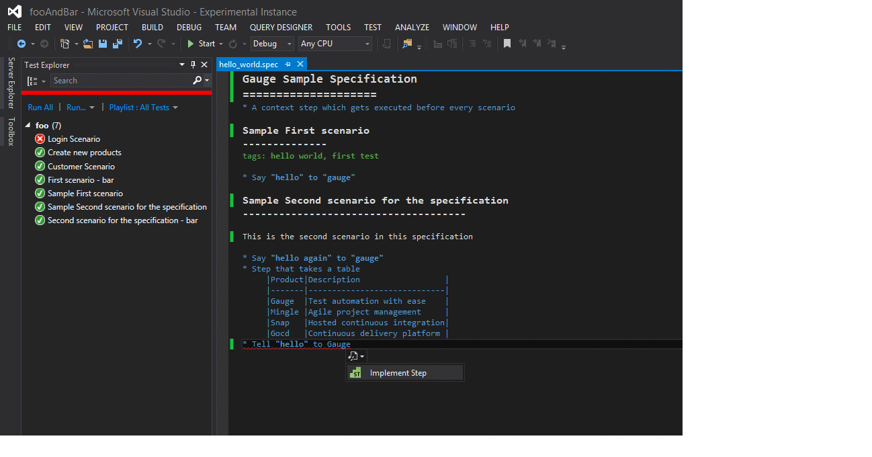Open the Toolbox side tab
The image size is (872, 457).
pyautogui.click(x=11, y=131)
